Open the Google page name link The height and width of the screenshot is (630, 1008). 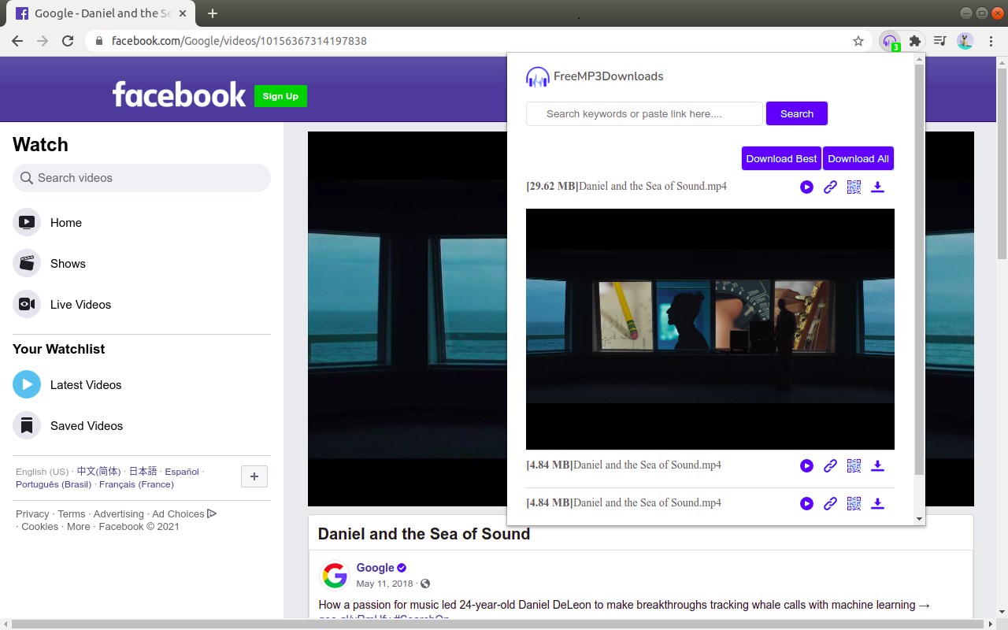click(x=375, y=568)
